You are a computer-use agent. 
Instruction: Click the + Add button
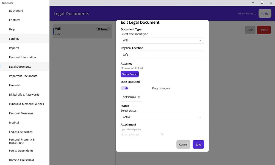[265, 13]
